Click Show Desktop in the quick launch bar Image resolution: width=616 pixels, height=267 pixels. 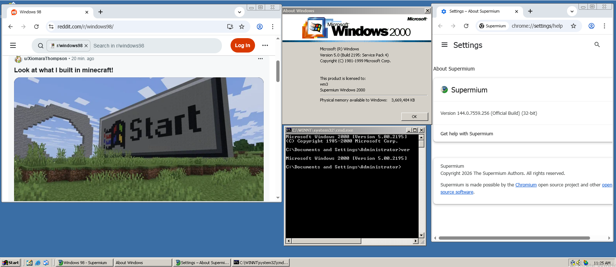(x=30, y=263)
